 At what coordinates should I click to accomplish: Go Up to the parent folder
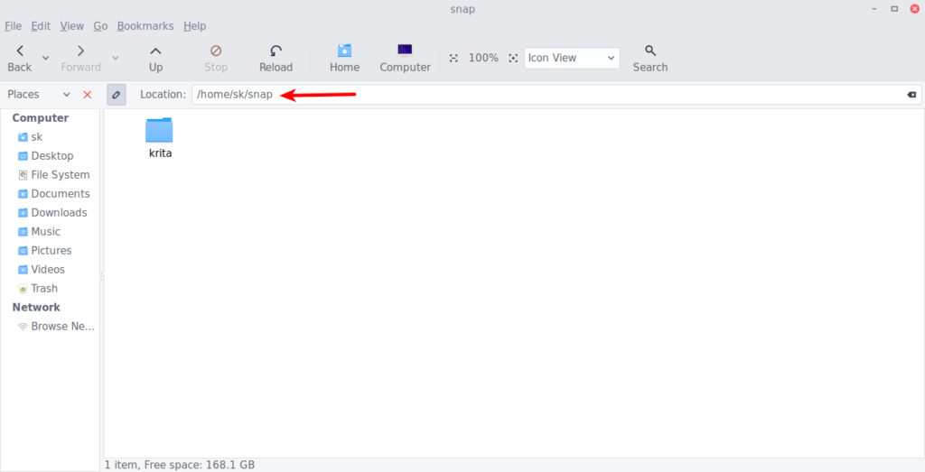155,59
